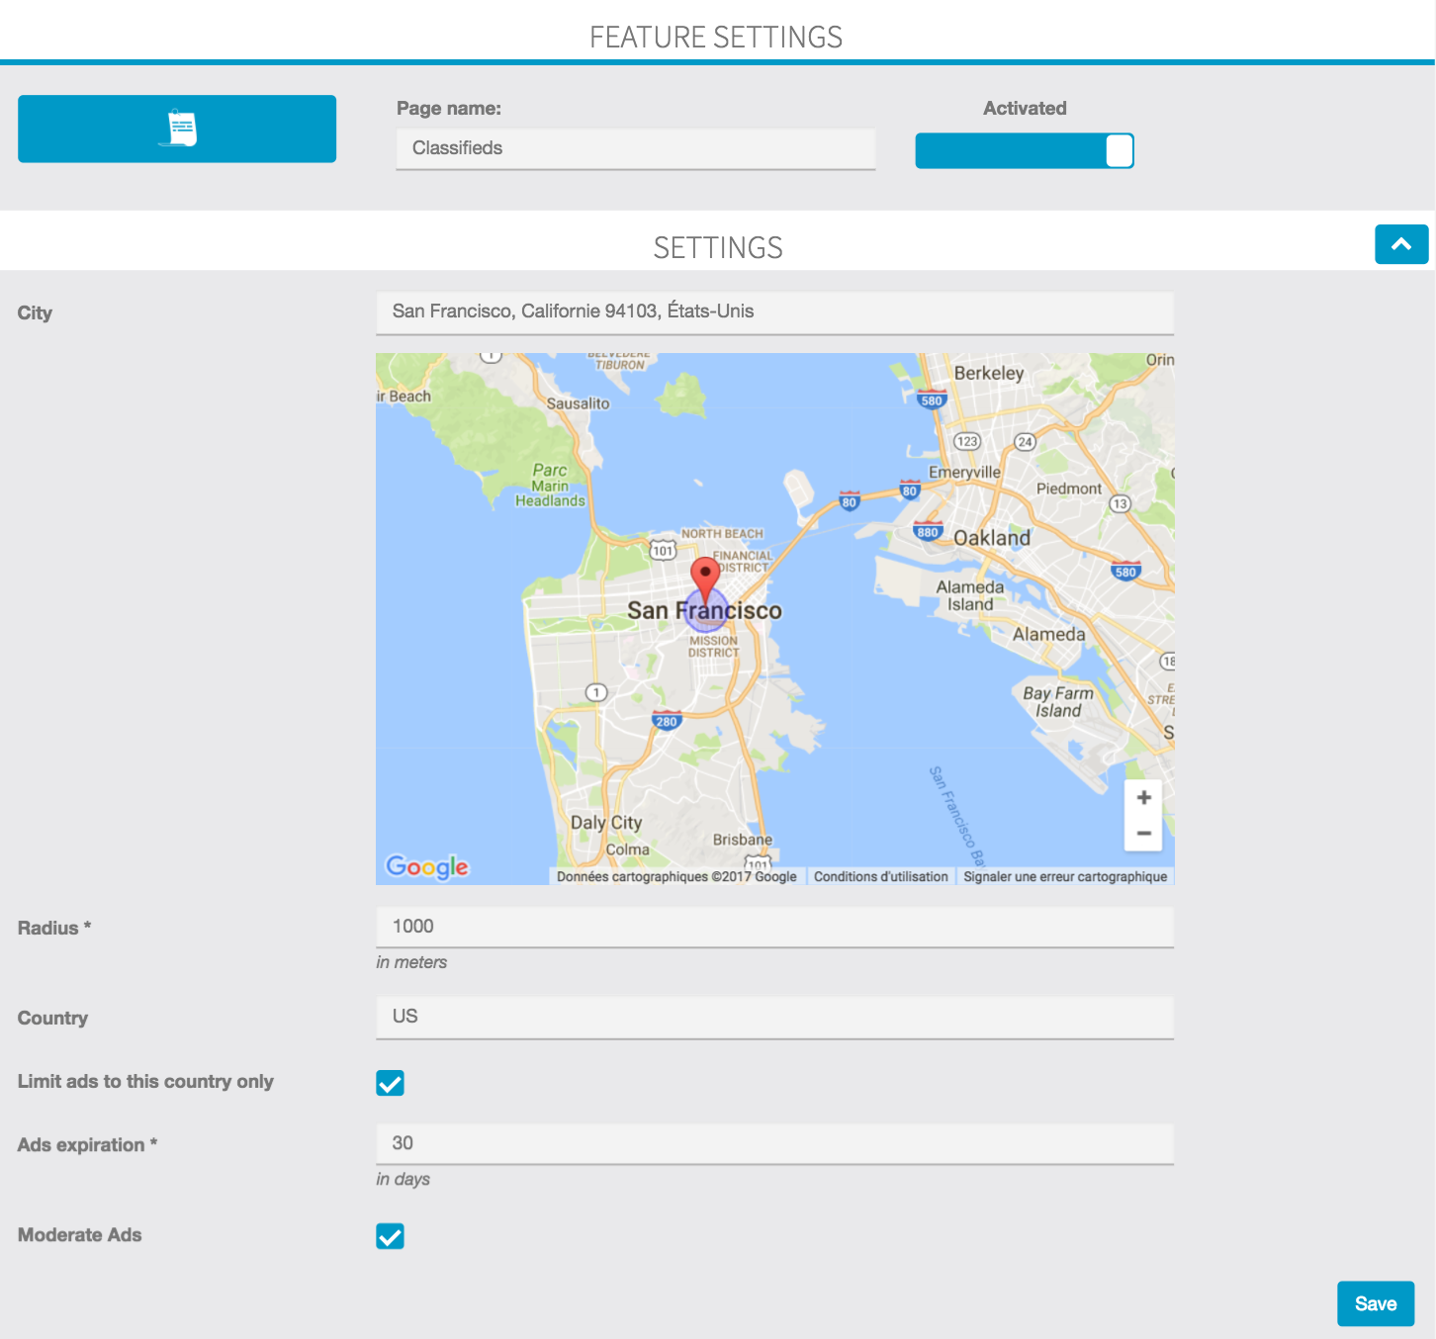The image size is (1436, 1339).
Task: Click the Radius input field
Action: [x=774, y=927]
